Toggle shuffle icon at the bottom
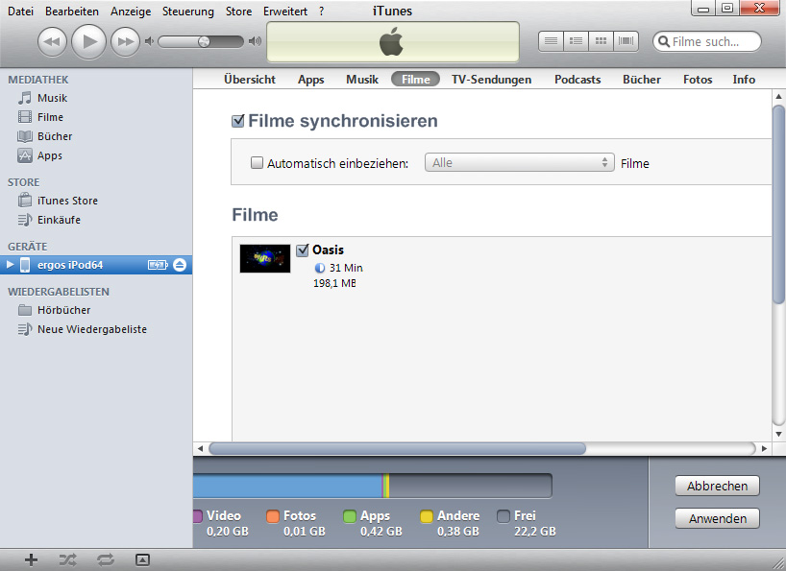 click(x=67, y=560)
